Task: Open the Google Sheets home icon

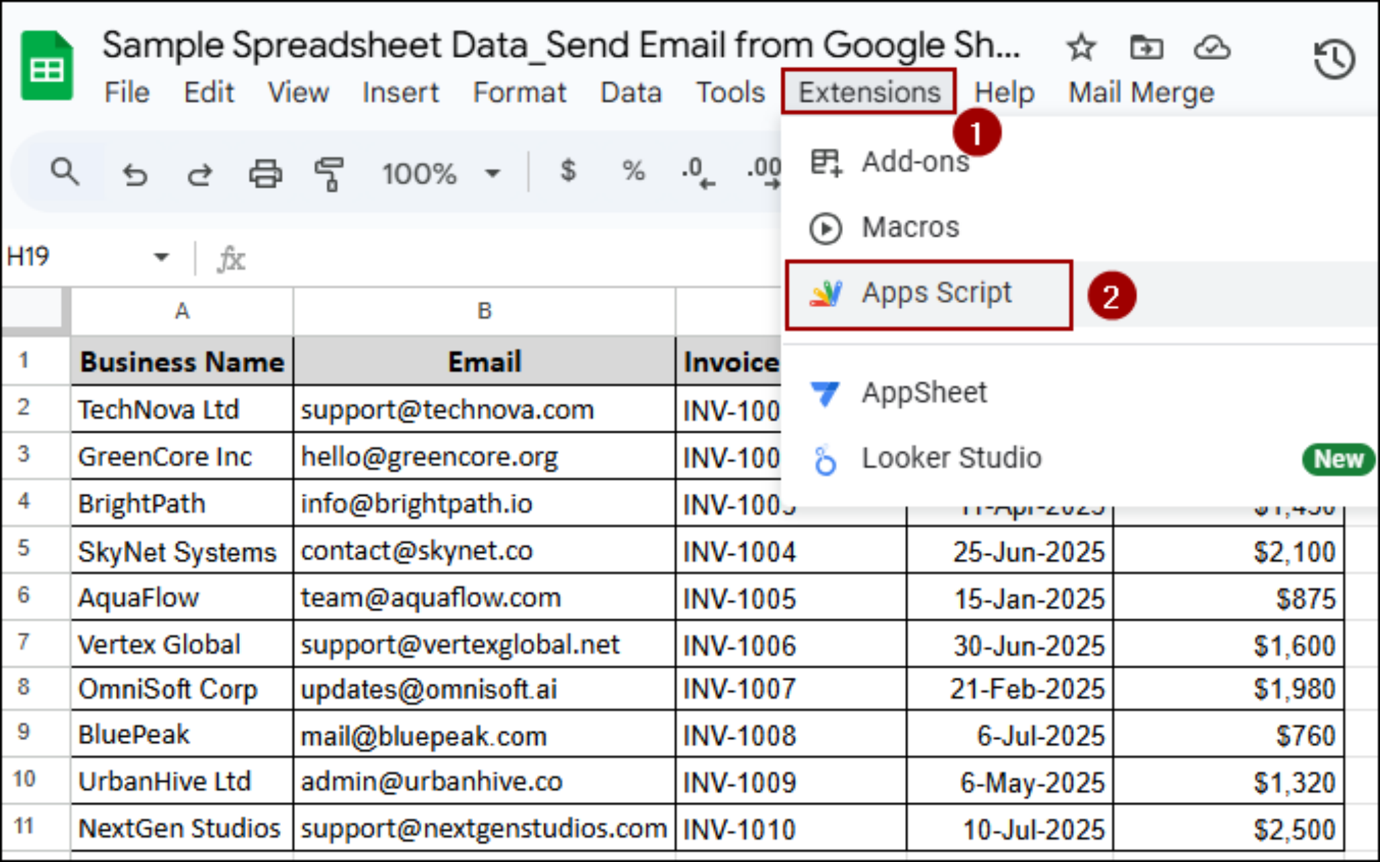Action: tap(46, 66)
